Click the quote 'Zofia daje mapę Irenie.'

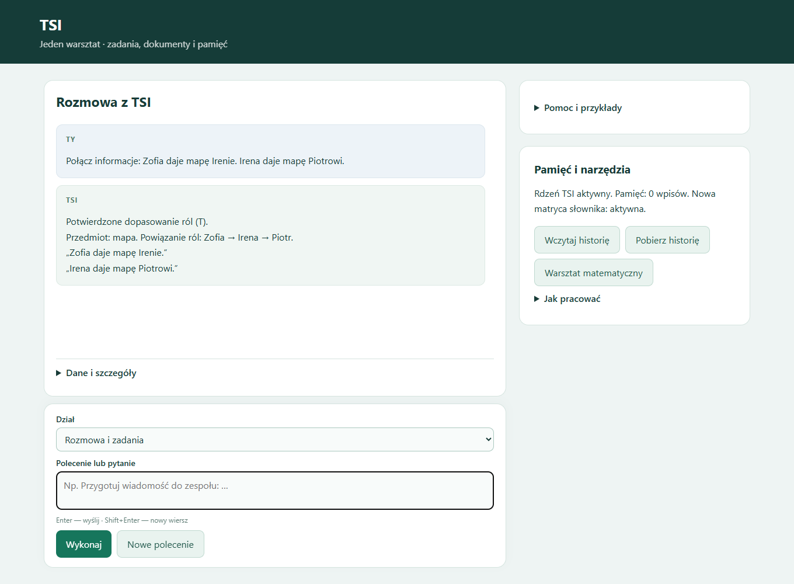click(x=117, y=253)
